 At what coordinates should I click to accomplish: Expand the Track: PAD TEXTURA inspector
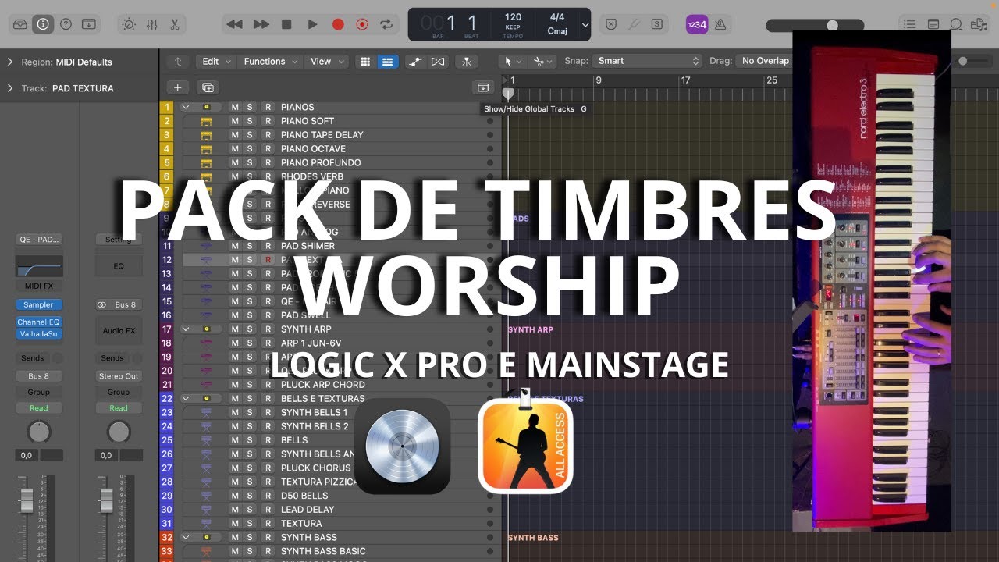(10, 88)
